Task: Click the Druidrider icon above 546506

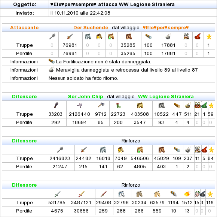Action: [140, 150]
